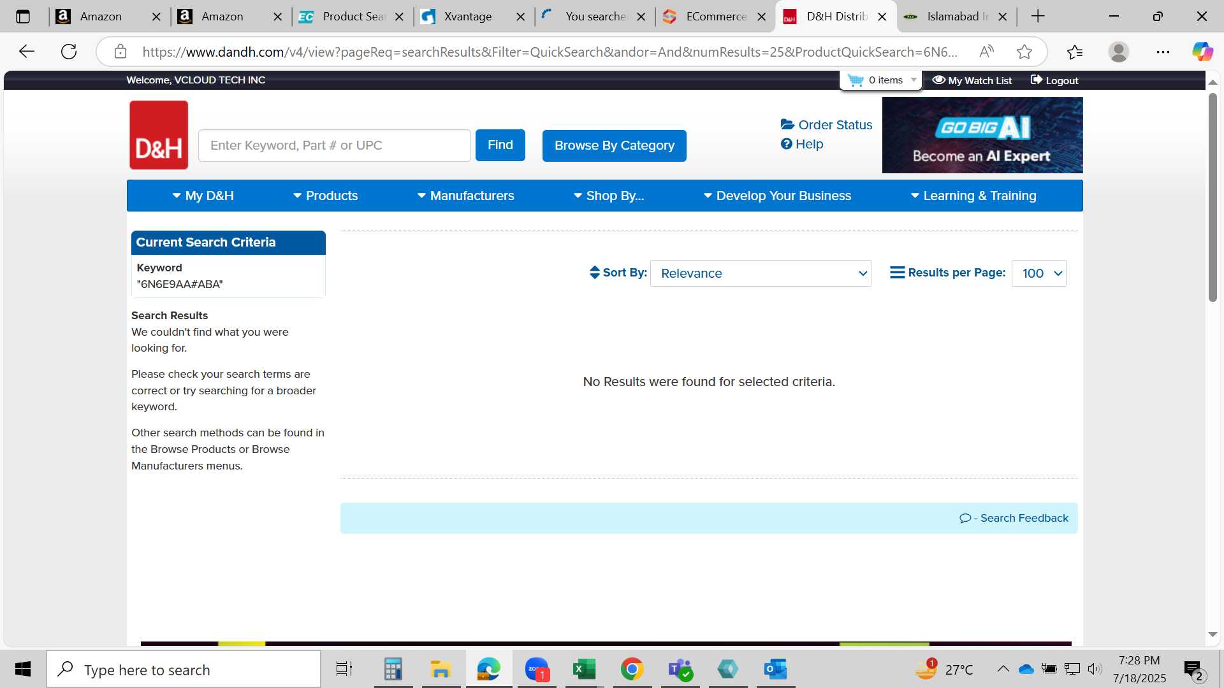Open the Results per Page dropdown
Screen dimensions: 1224x688
click(x=1038, y=273)
